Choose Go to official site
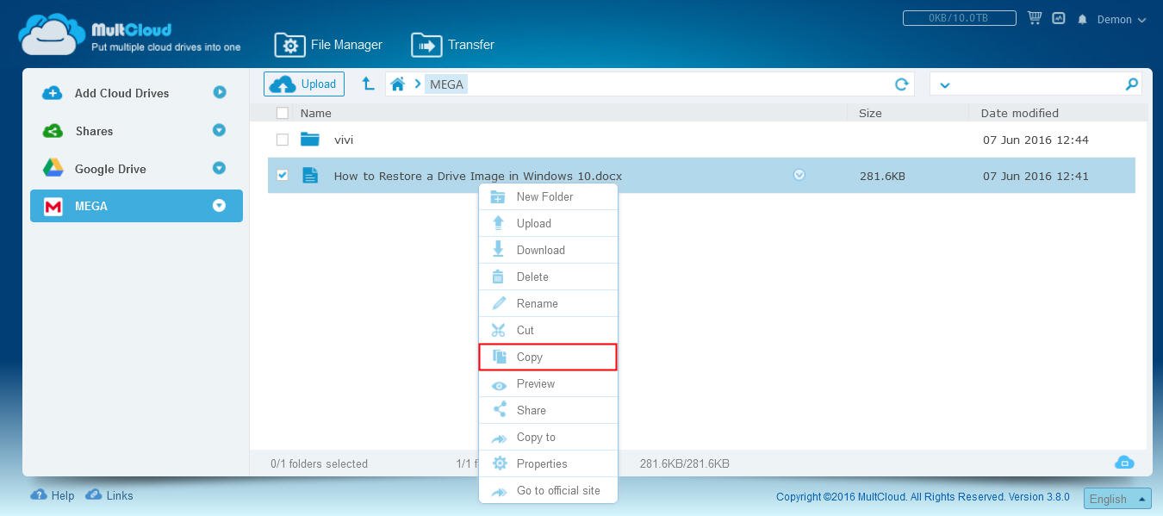This screenshot has width=1163, height=516. [x=548, y=490]
